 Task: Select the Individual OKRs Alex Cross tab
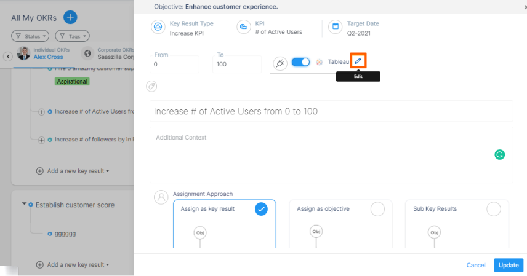point(44,53)
